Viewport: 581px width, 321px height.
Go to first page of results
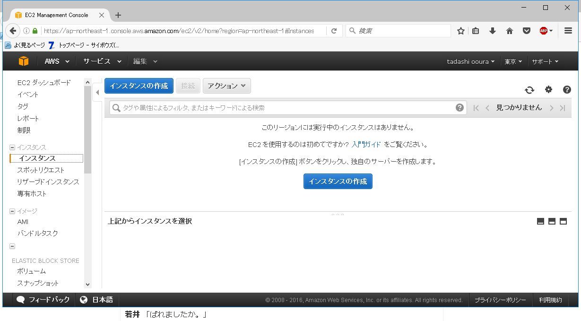476,108
